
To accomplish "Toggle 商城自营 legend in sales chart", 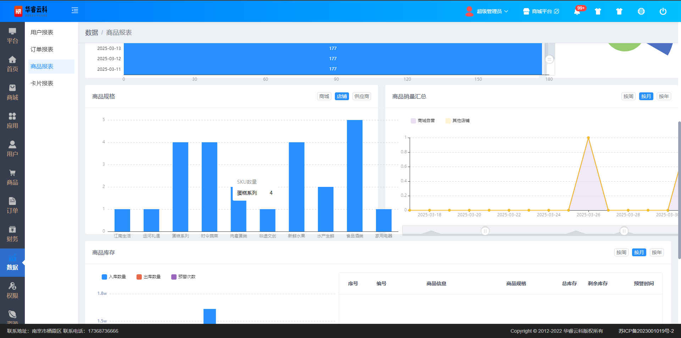I will pyautogui.click(x=422, y=121).
